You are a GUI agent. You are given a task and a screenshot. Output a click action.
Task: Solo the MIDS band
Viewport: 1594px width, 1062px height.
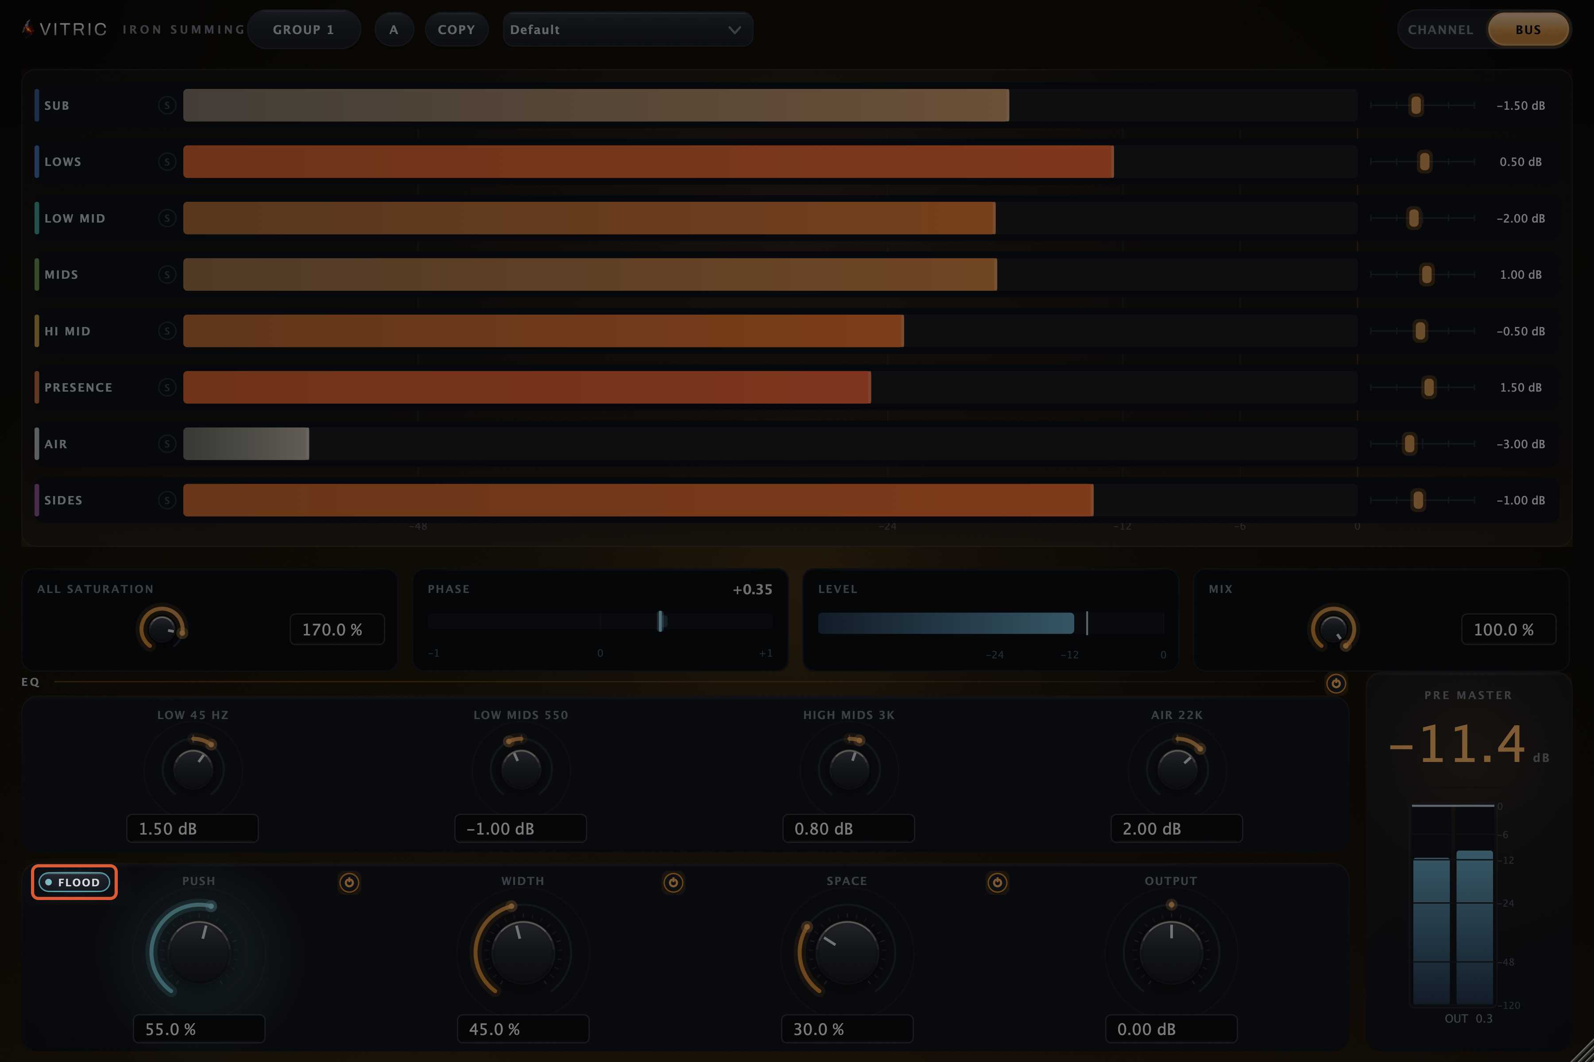(x=167, y=274)
